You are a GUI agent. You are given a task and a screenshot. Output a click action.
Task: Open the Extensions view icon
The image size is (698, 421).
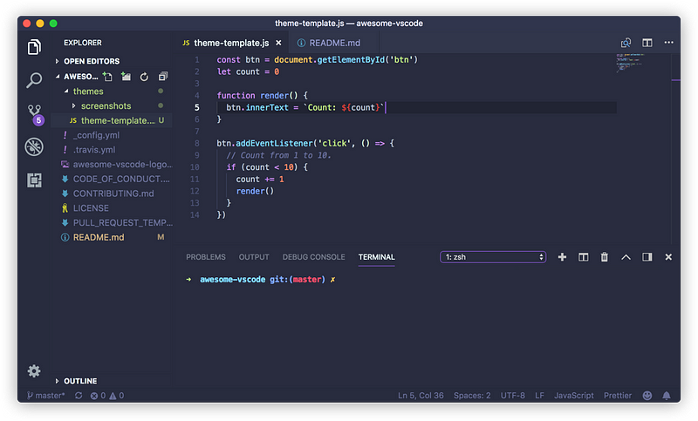point(34,180)
